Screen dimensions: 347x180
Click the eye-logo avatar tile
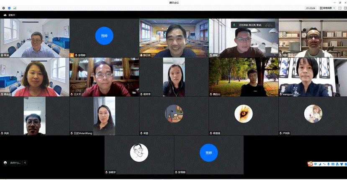[x=243, y=113]
